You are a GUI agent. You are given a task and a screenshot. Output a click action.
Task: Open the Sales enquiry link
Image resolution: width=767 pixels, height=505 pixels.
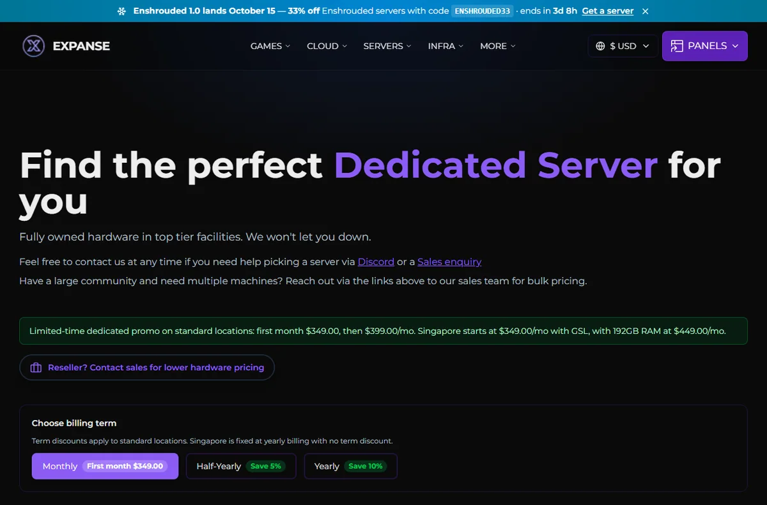pos(449,262)
